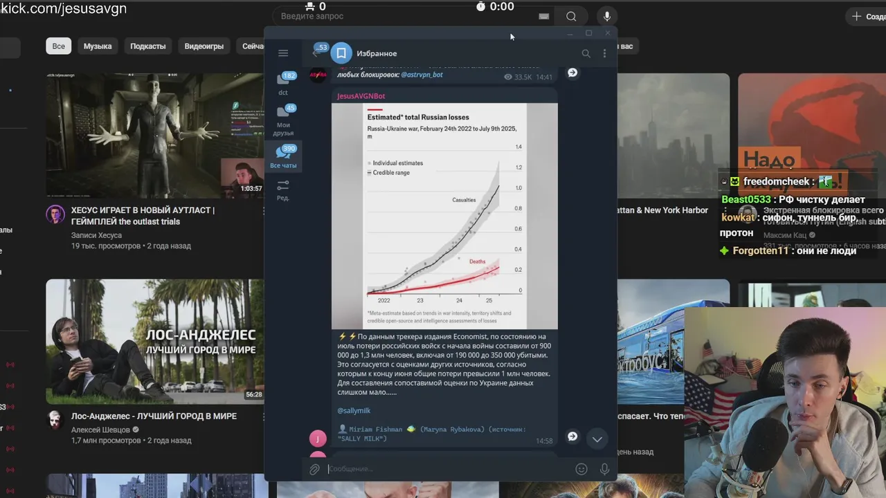
Task: Open the Outlast Trials video thumbnail
Action: pos(156,136)
